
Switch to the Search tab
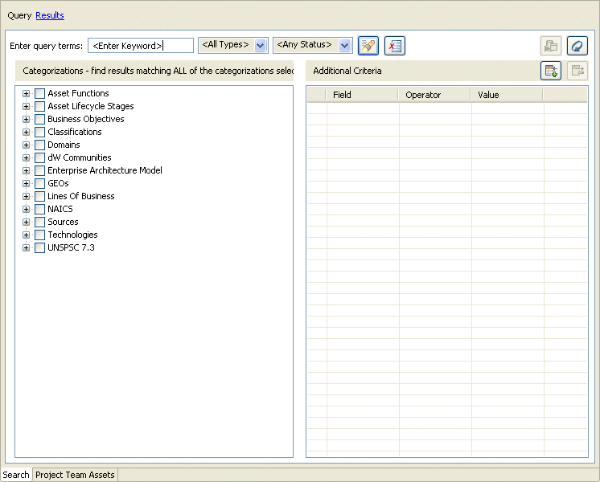click(16, 475)
